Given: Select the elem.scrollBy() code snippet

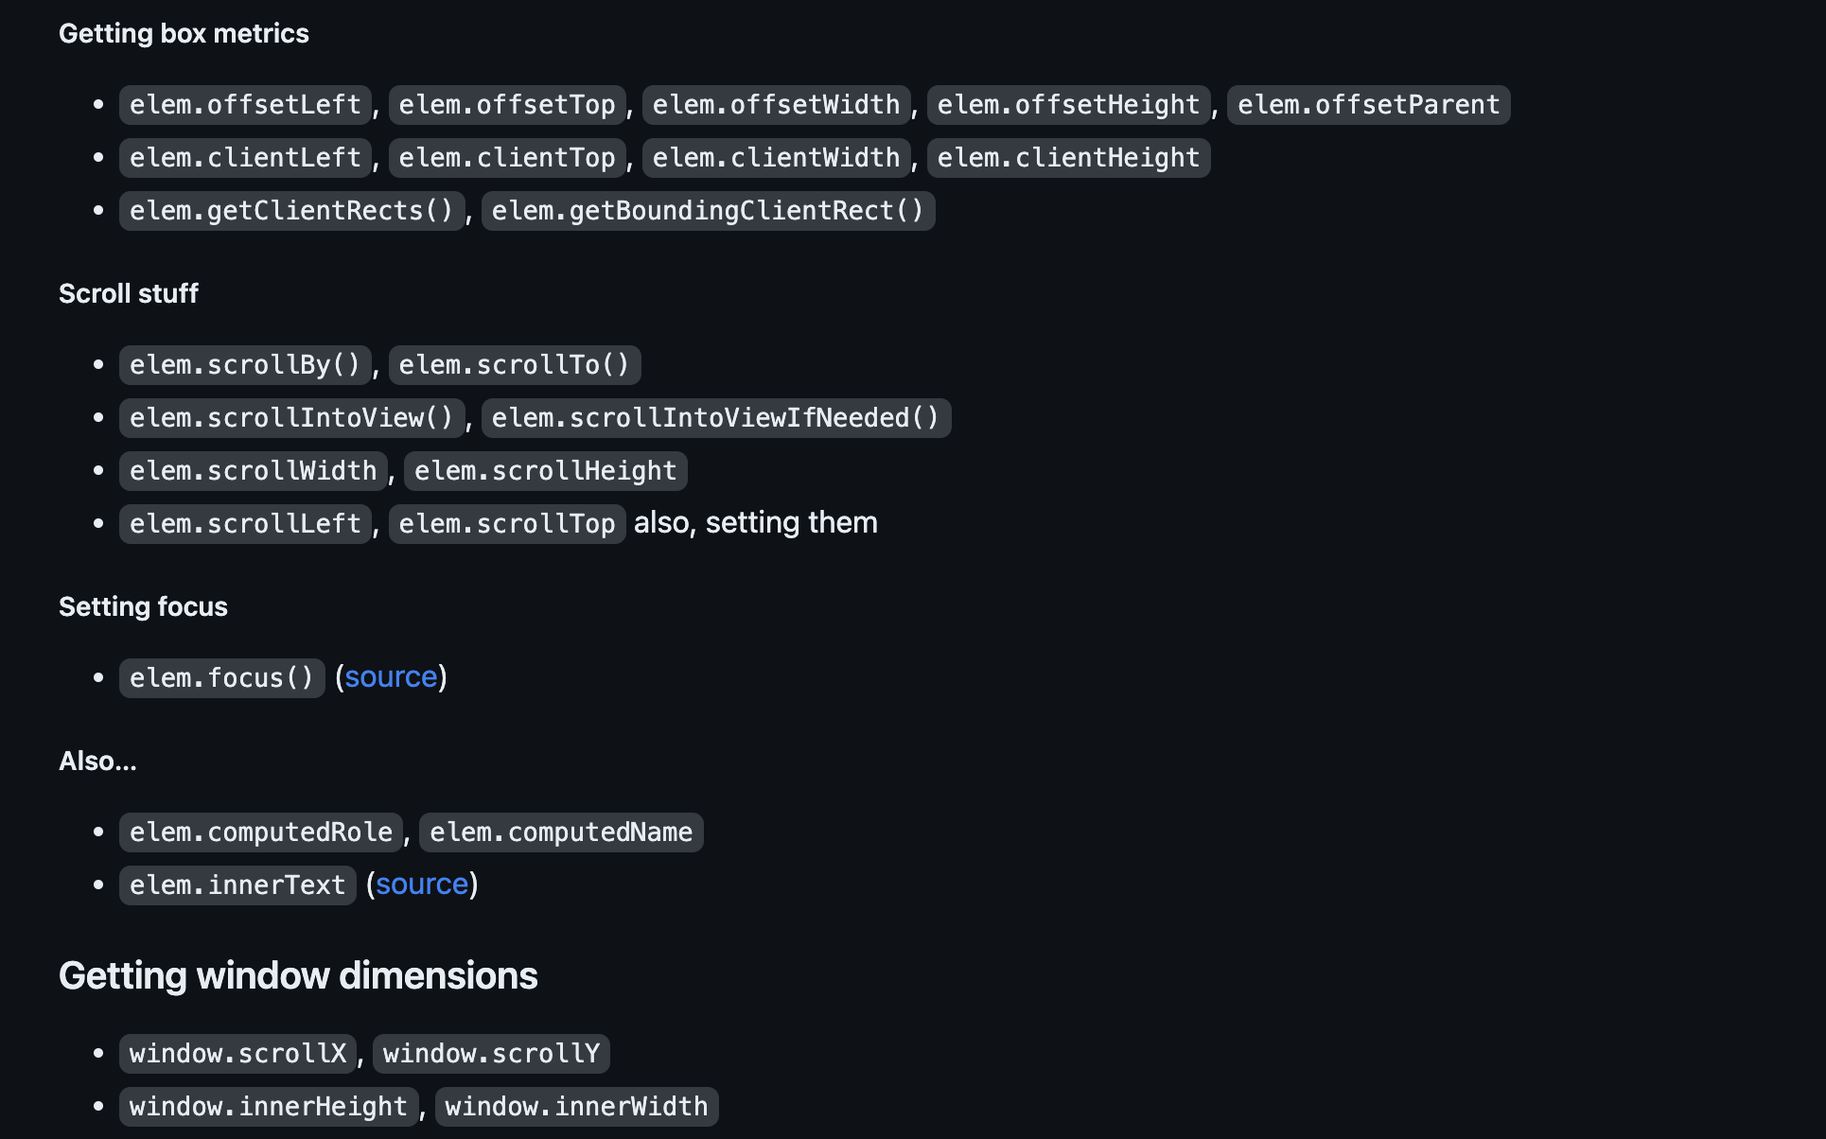Looking at the screenshot, I should (245, 365).
